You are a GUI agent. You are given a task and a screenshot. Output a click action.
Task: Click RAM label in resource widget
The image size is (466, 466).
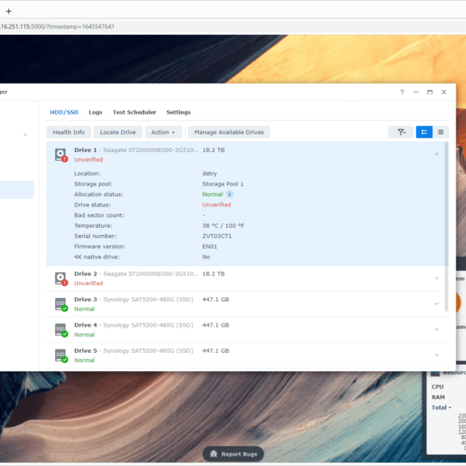(438, 397)
